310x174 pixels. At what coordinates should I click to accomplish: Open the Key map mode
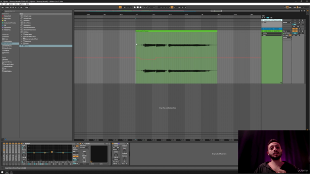tap(290, 7)
